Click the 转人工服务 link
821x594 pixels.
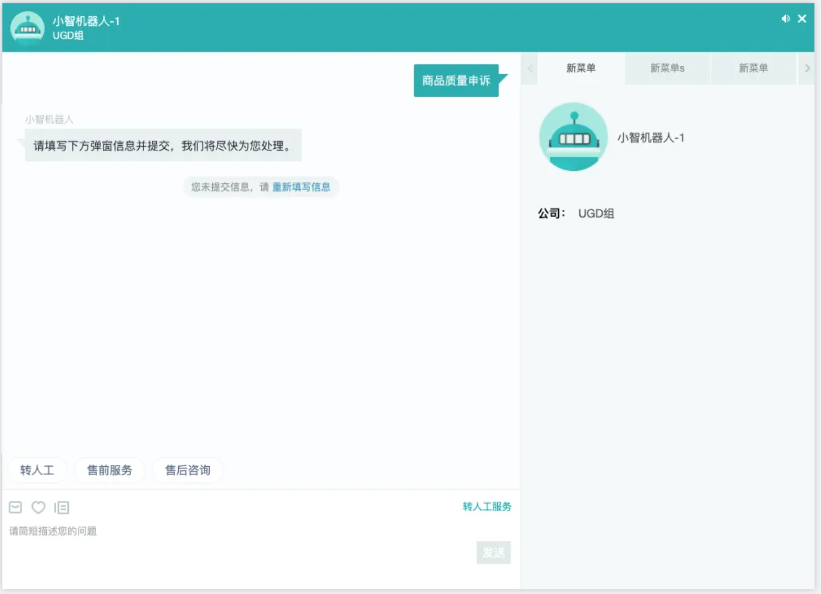point(487,507)
